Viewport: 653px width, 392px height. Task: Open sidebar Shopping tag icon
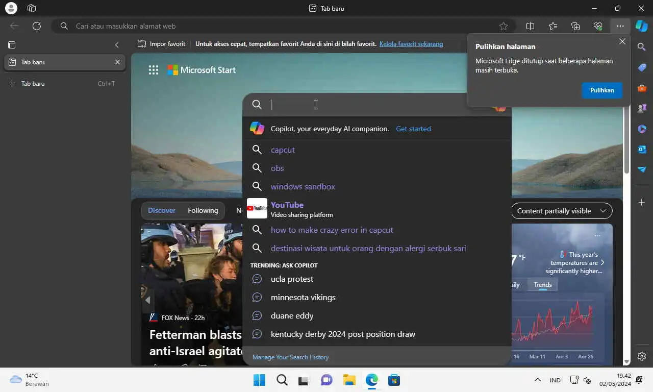(x=642, y=67)
